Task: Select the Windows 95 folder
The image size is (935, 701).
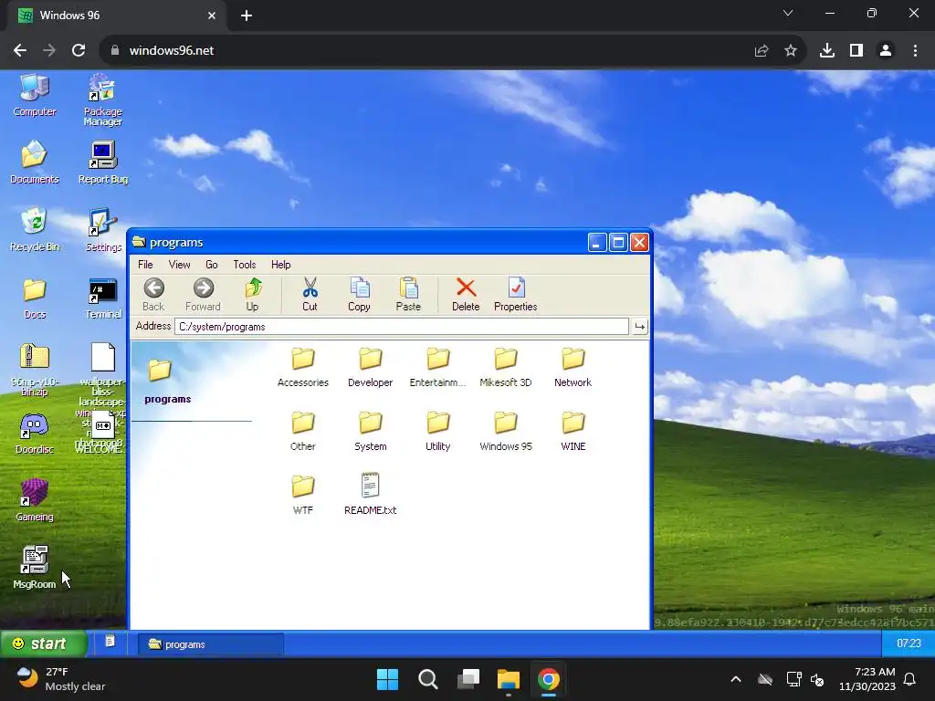Action: [506, 431]
